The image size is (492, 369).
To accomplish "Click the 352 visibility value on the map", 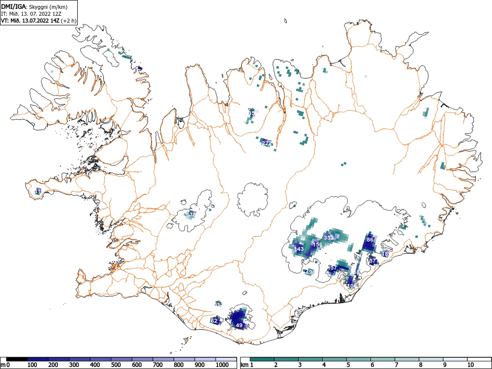I will coord(329,238).
